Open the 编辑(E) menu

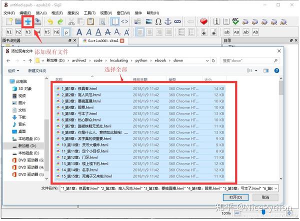[25, 13]
